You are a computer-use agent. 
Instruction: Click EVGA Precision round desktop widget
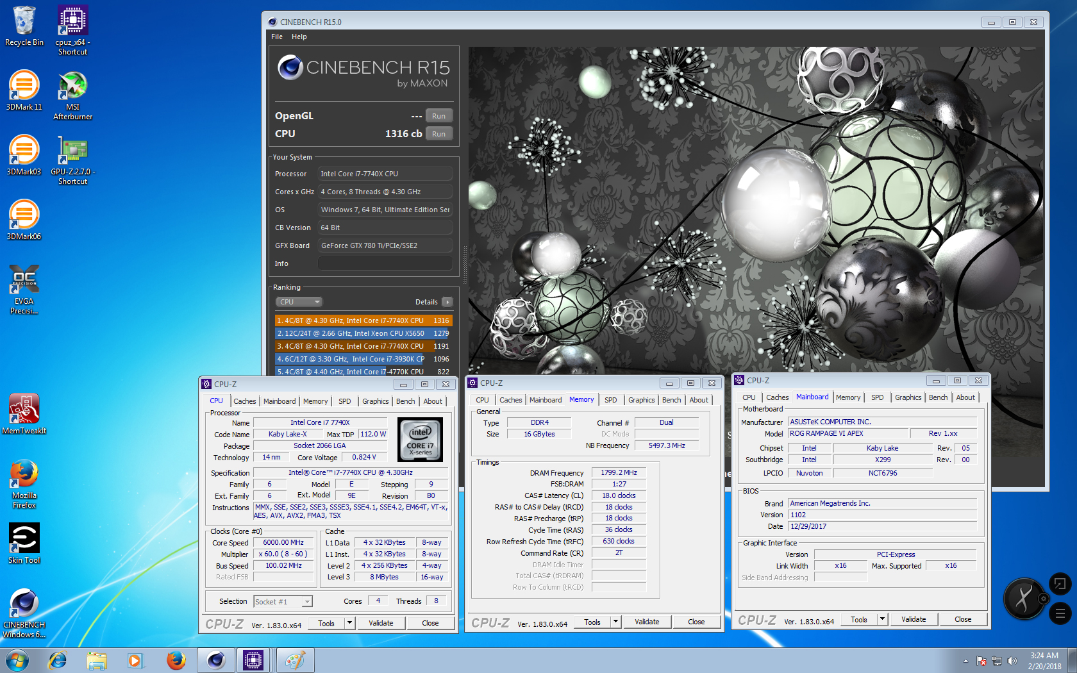(x=1024, y=599)
